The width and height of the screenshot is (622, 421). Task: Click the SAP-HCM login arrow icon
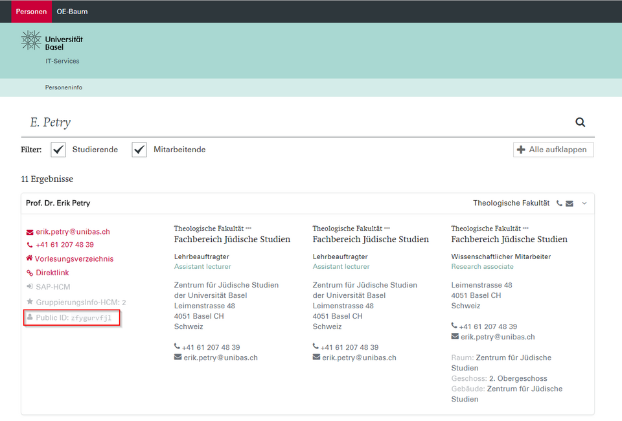click(30, 286)
